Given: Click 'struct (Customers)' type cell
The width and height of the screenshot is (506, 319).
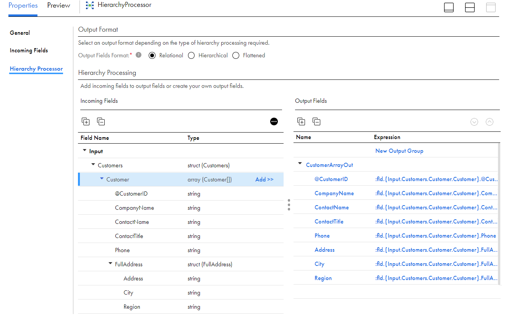Looking at the screenshot, I should coord(209,165).
